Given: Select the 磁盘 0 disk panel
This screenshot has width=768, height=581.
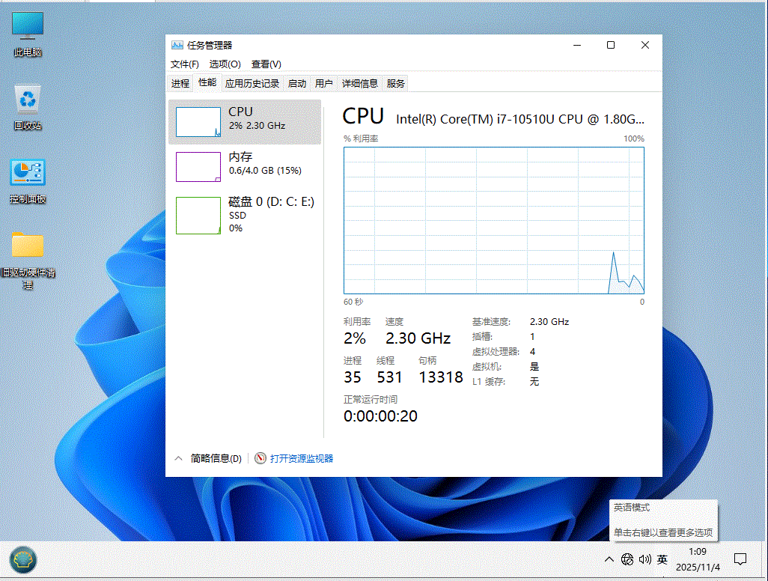Looking at the screenshot, I should coord(245,215).
